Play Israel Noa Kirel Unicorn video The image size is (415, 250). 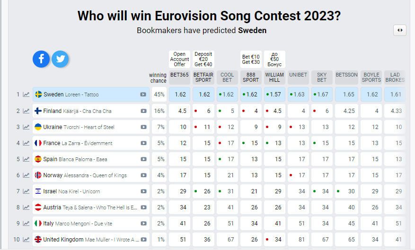[143, 191]
